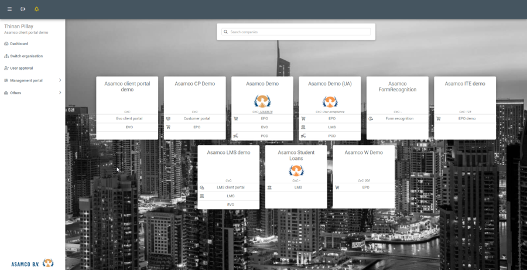Viewport: 527px width, 270px height.
Task: Go to User approval page
Action: (x=21, y=68)
